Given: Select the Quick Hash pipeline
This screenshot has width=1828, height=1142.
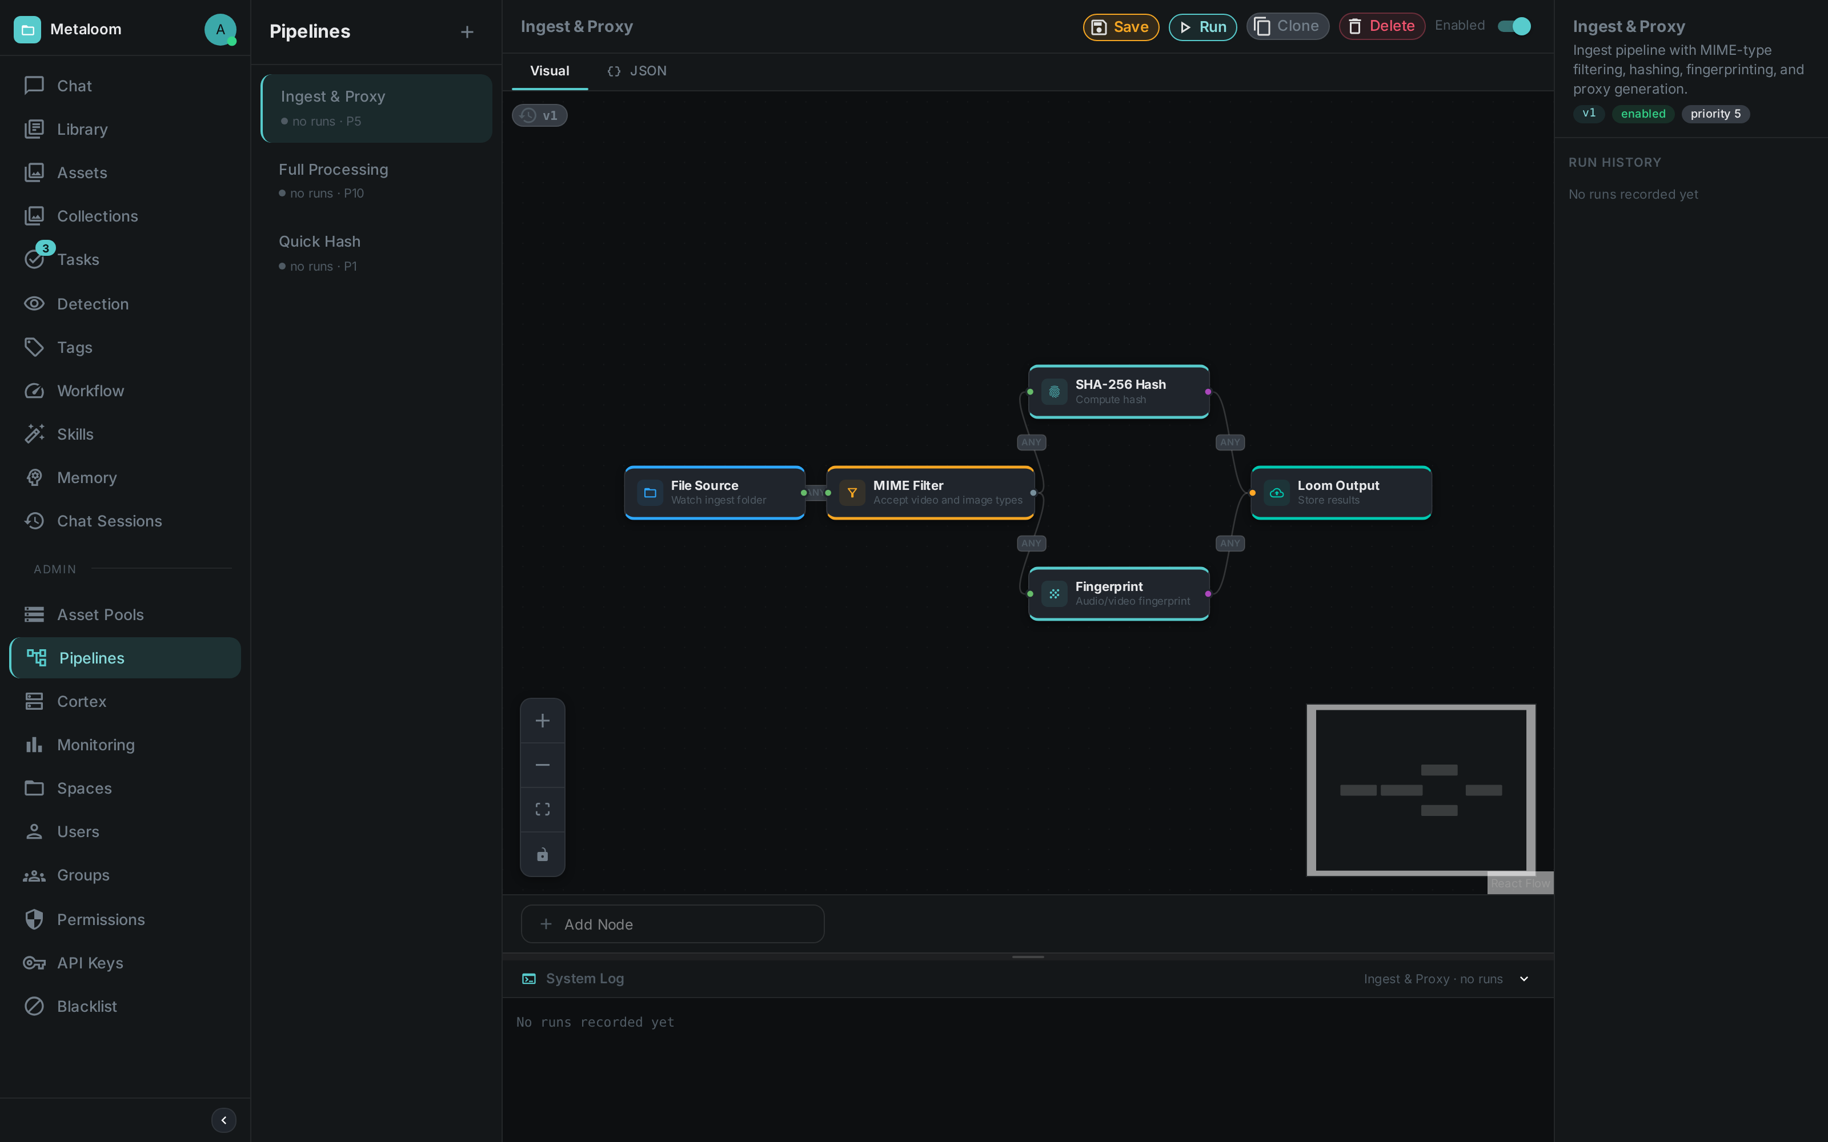Looking at the screenshot, I should 376,253.
